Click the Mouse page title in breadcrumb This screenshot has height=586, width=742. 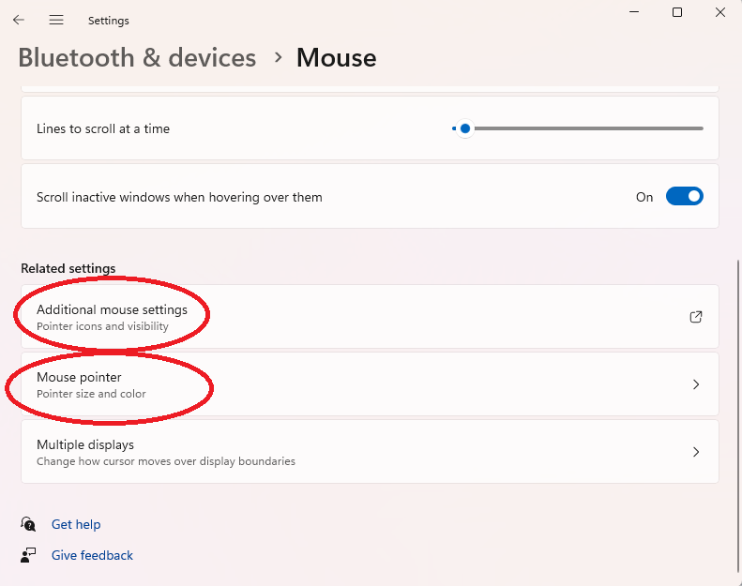pyautogui.click(x=336, y=58)
